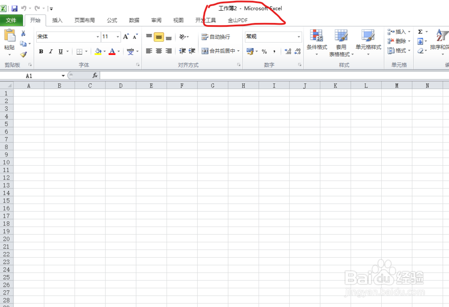
Task: Decrease font size with the small A
Action: tap(135, 37)
